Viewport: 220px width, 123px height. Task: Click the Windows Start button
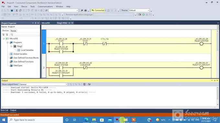(x=4, y=120)
